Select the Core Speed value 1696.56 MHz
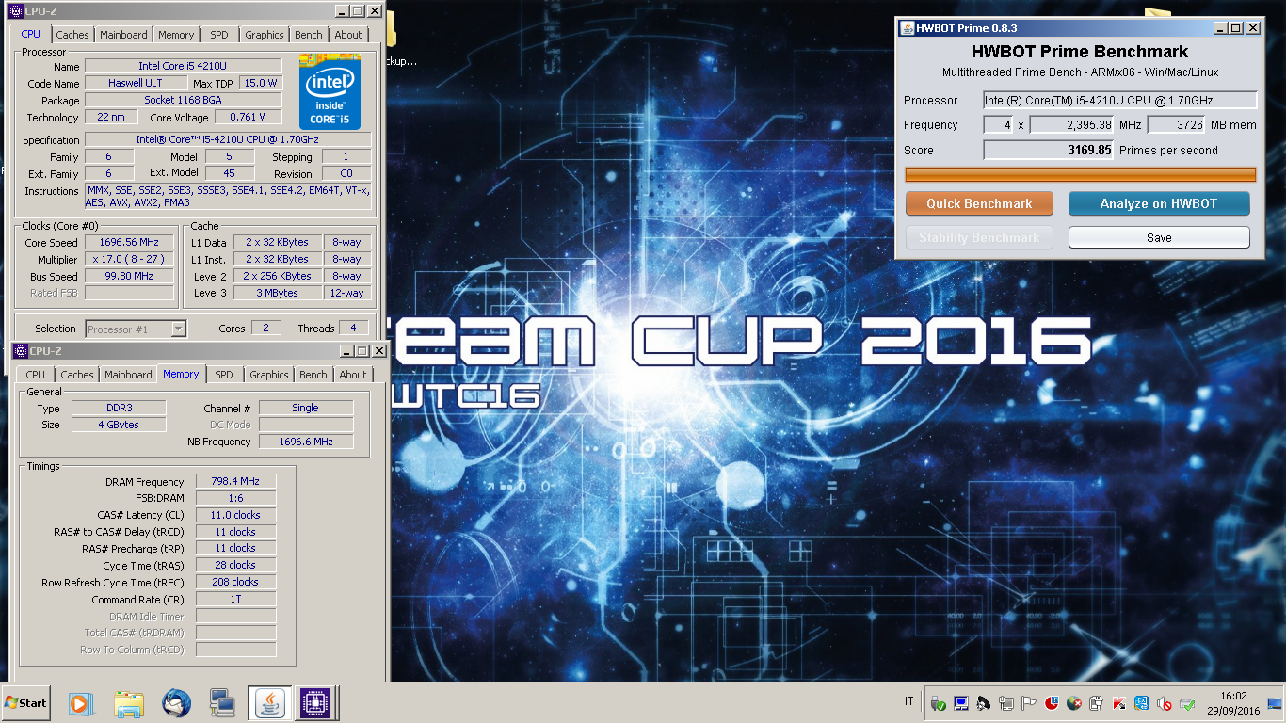The image size is (1286, 723). pyautogui.click(x=129, y=242)
